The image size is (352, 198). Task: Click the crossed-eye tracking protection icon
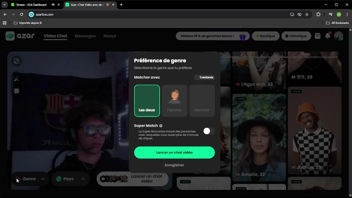point(299,14)
